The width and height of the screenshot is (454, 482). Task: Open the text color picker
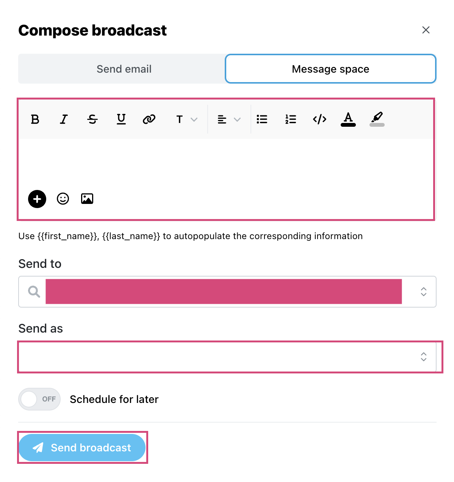click(348, 120)
